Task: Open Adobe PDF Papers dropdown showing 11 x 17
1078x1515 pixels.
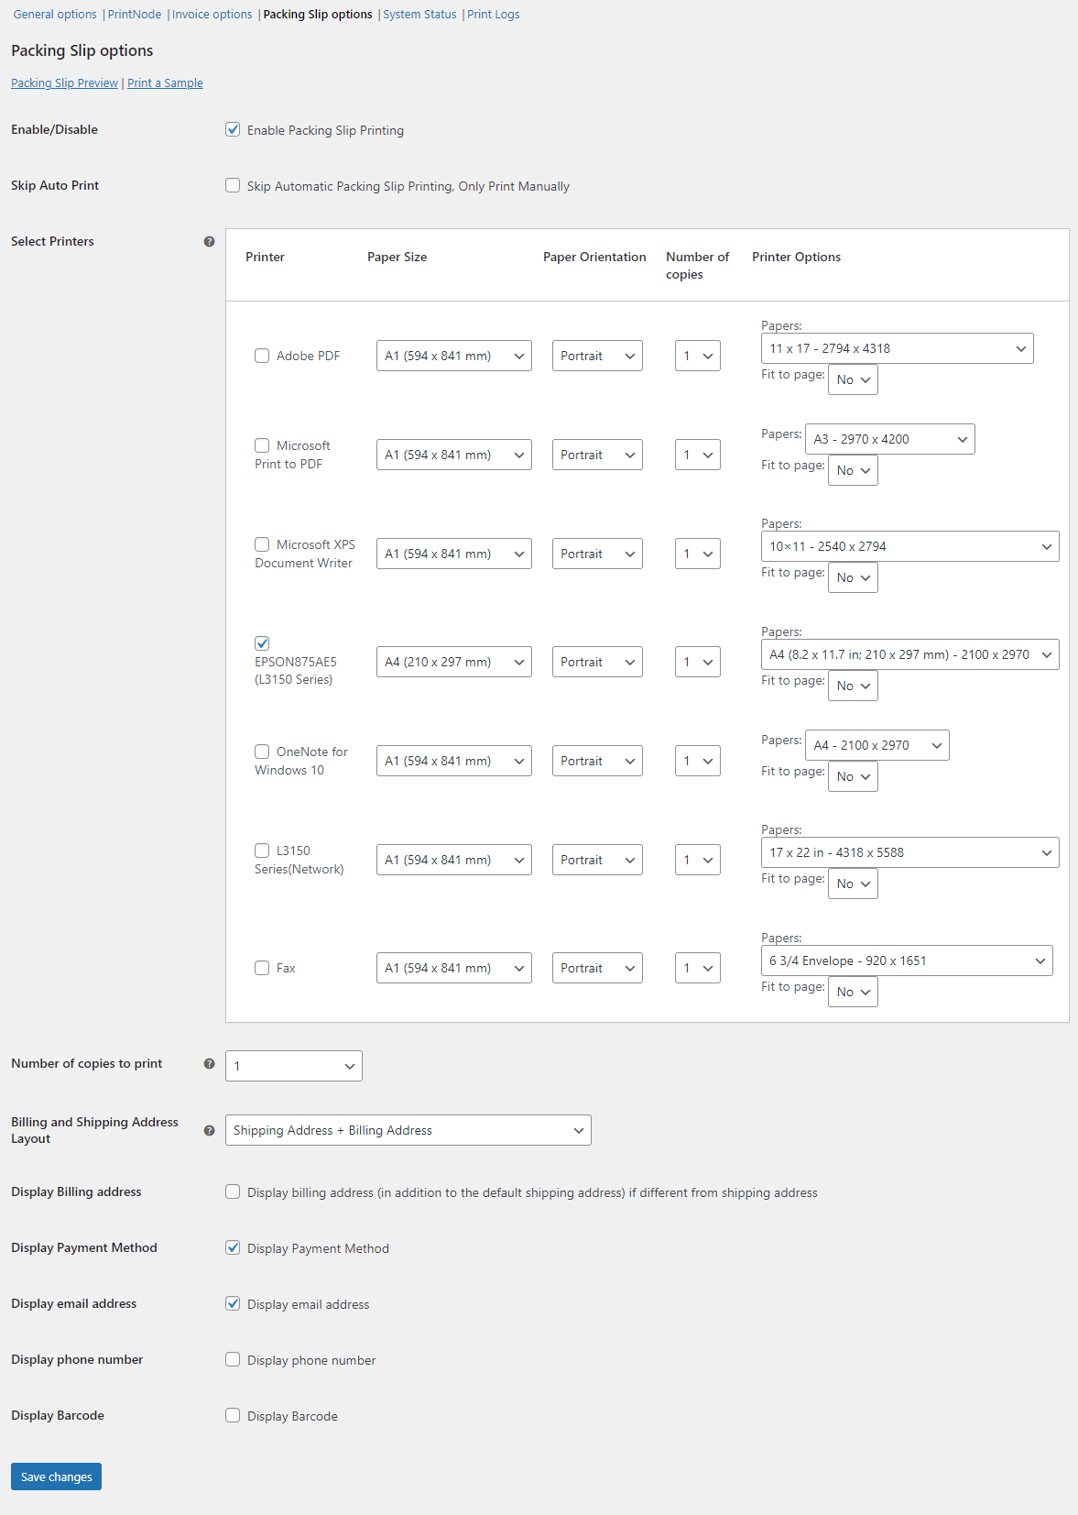Action: point(898,348)
